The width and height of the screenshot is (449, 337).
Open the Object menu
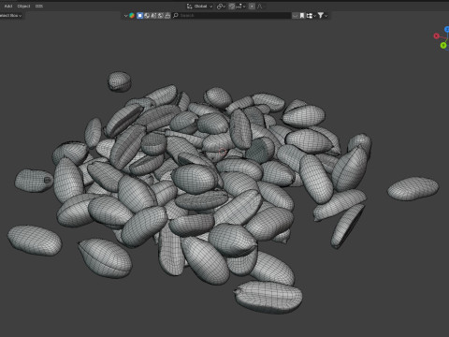point(23,6)
